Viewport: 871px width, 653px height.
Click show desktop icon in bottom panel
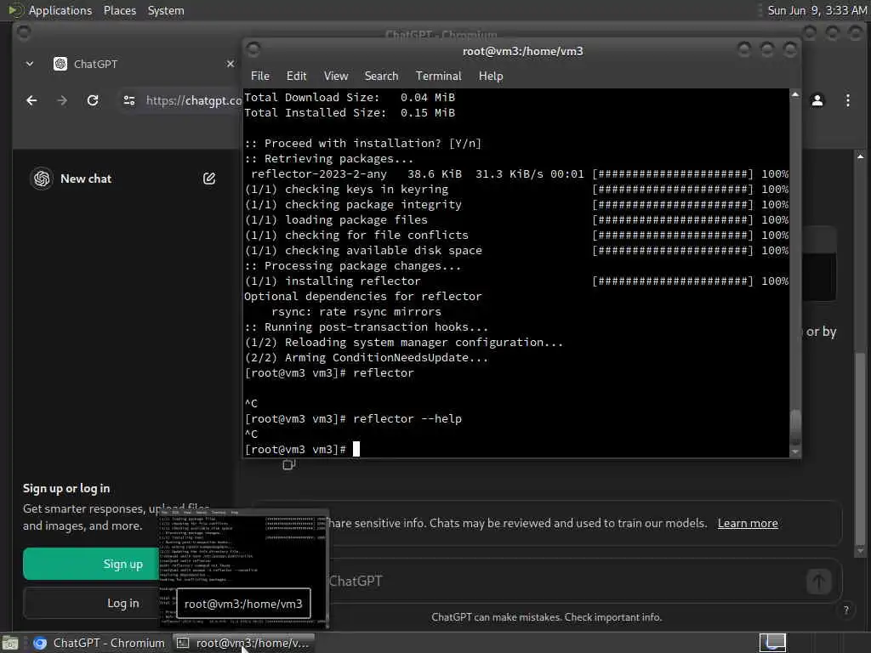(10, 644)
